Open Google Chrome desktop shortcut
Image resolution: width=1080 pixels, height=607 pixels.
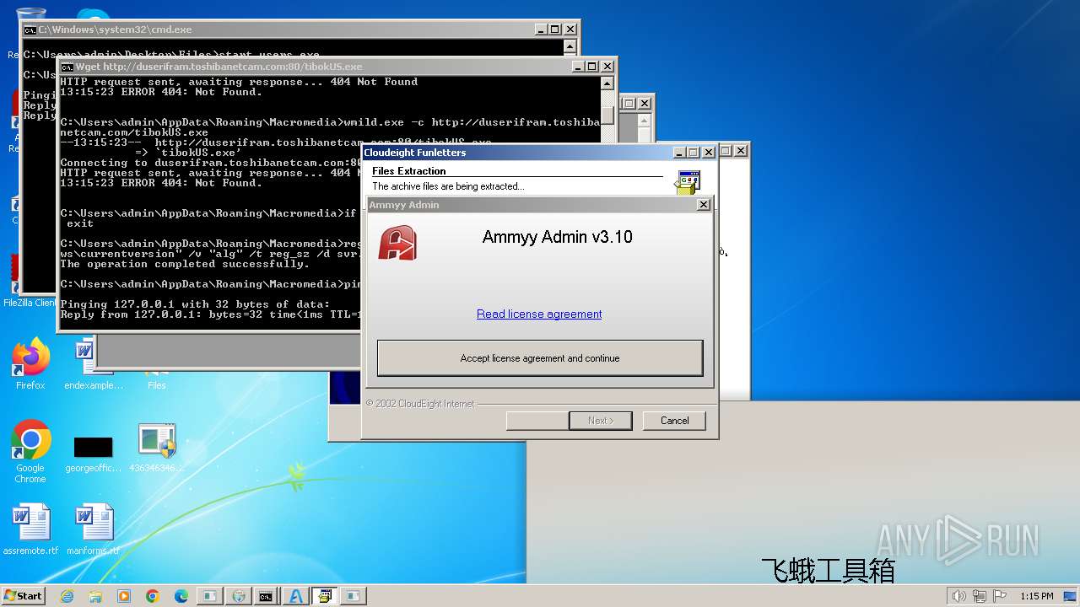[30, 453]
